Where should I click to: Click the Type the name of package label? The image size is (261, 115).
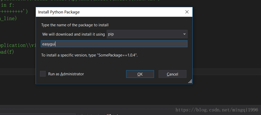[x=75, y=25]
